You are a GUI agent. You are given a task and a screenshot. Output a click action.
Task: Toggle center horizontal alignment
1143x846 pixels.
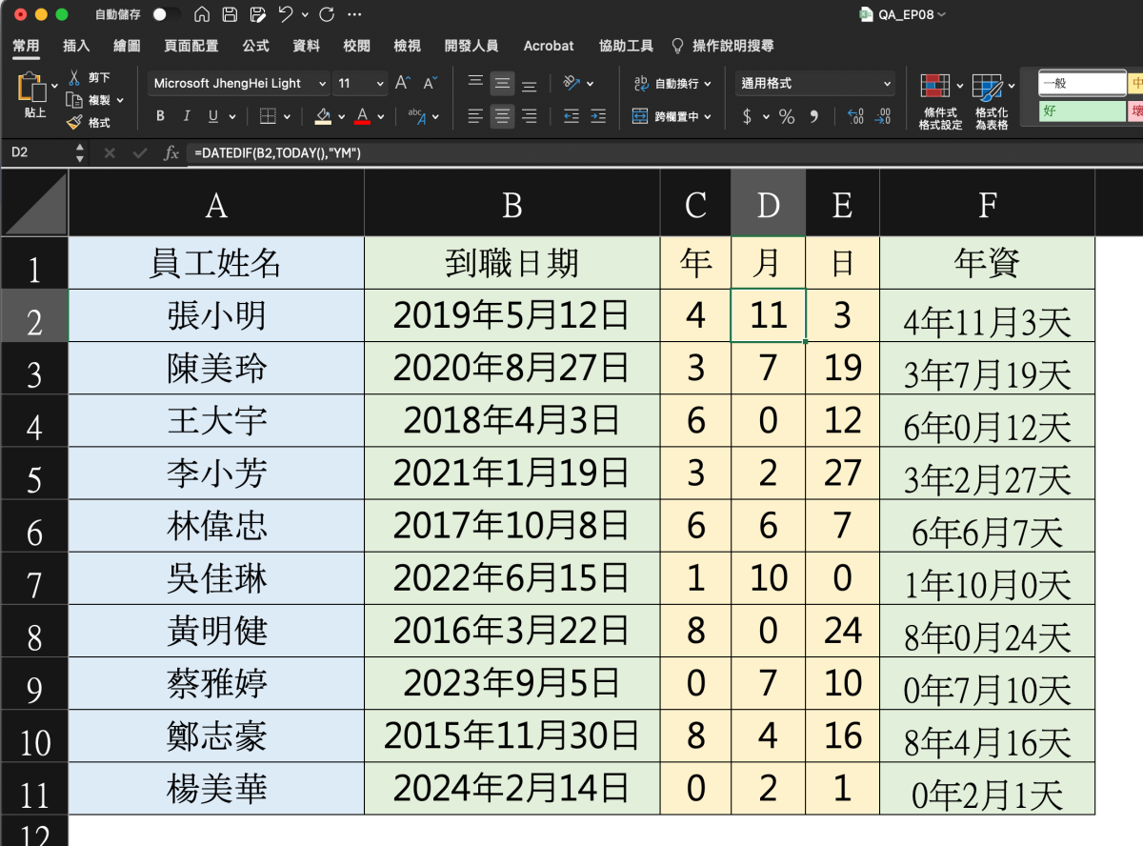(502, 116)
